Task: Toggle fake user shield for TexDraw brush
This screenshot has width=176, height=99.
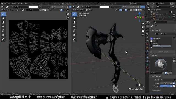Action: click(x=166, y=73)
